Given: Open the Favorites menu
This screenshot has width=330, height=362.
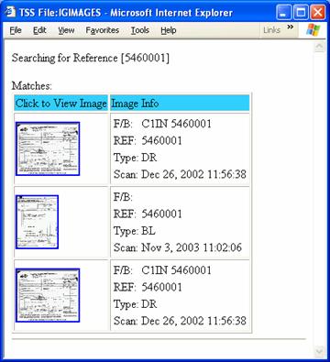Looking at the screenshot, I should coord(103,30).
